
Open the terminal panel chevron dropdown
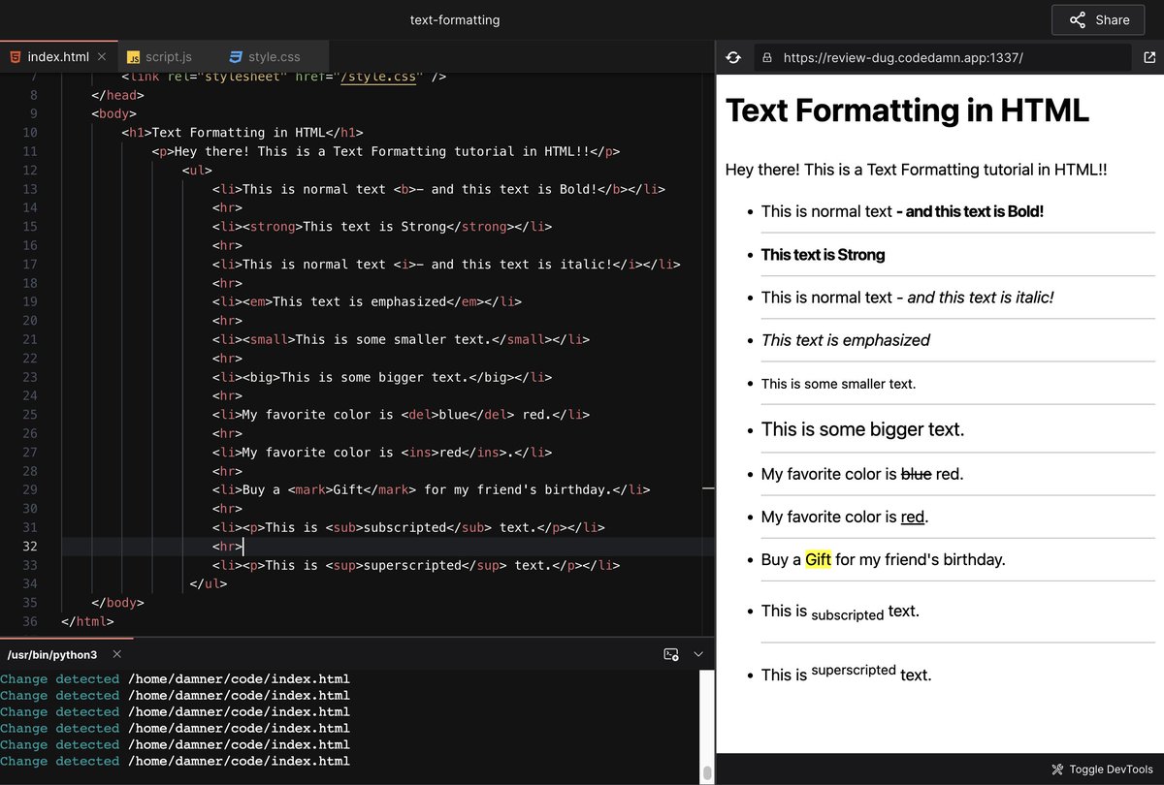tap(697, 654)
